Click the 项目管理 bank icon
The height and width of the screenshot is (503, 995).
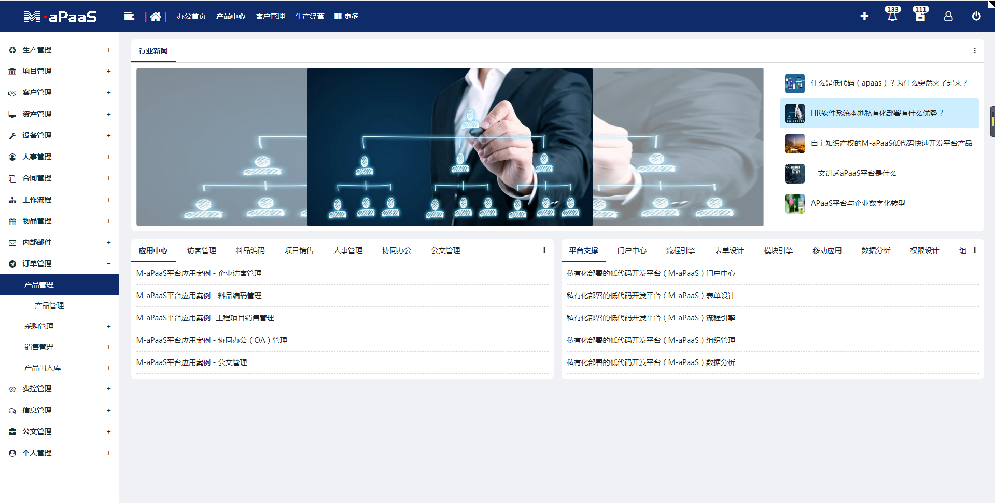click(12, 72)
